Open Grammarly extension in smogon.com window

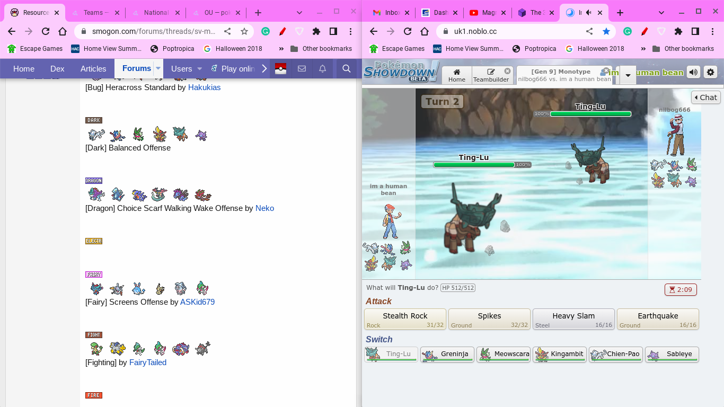point(266,31)
